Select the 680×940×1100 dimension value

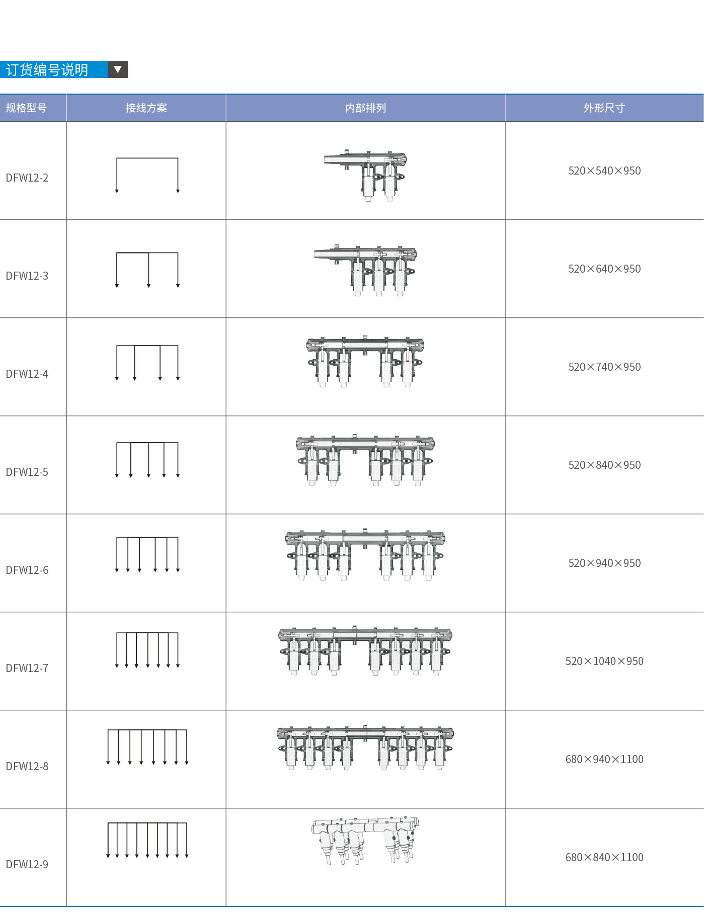(604, 759)
